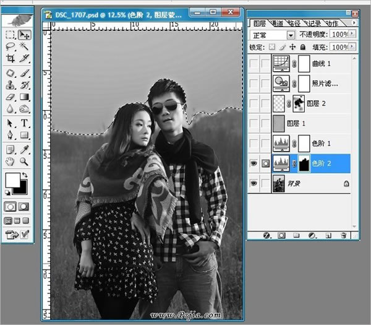The width and height of the screenshot is (371, 325).
Task: Click the 色阶 2 layer mask thumbnail
Action: [304, 163]
